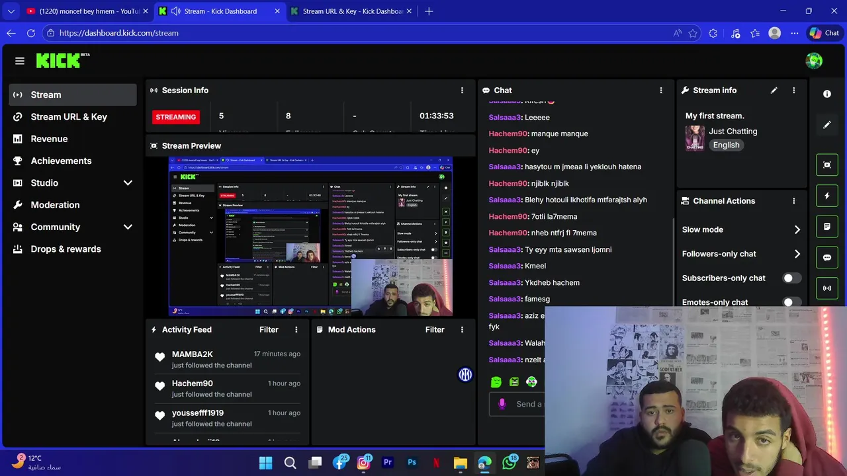Toggle the chat bubble widget icon in right sidebar
Viewport: 847px width, 476px height.
tap(827, 258)
